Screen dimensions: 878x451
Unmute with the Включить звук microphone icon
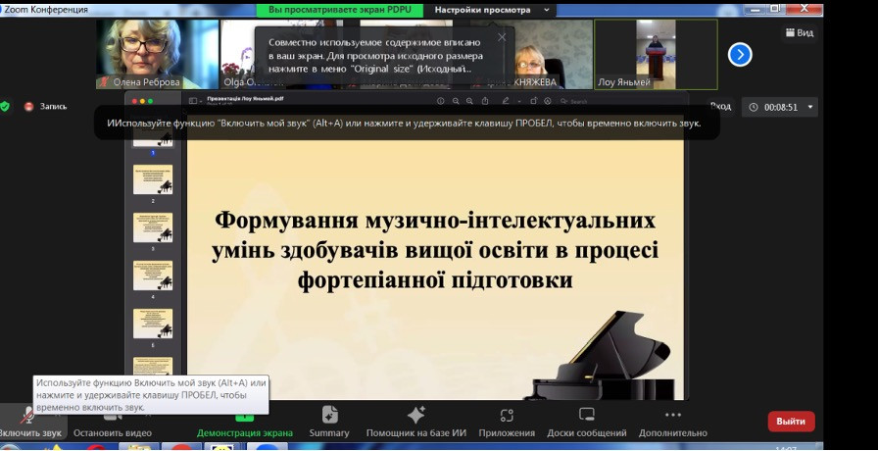[26, 416]
